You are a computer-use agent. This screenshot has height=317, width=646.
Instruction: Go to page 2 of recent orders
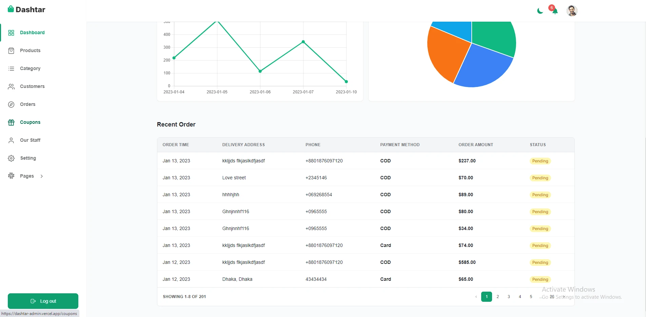(498, 297)
